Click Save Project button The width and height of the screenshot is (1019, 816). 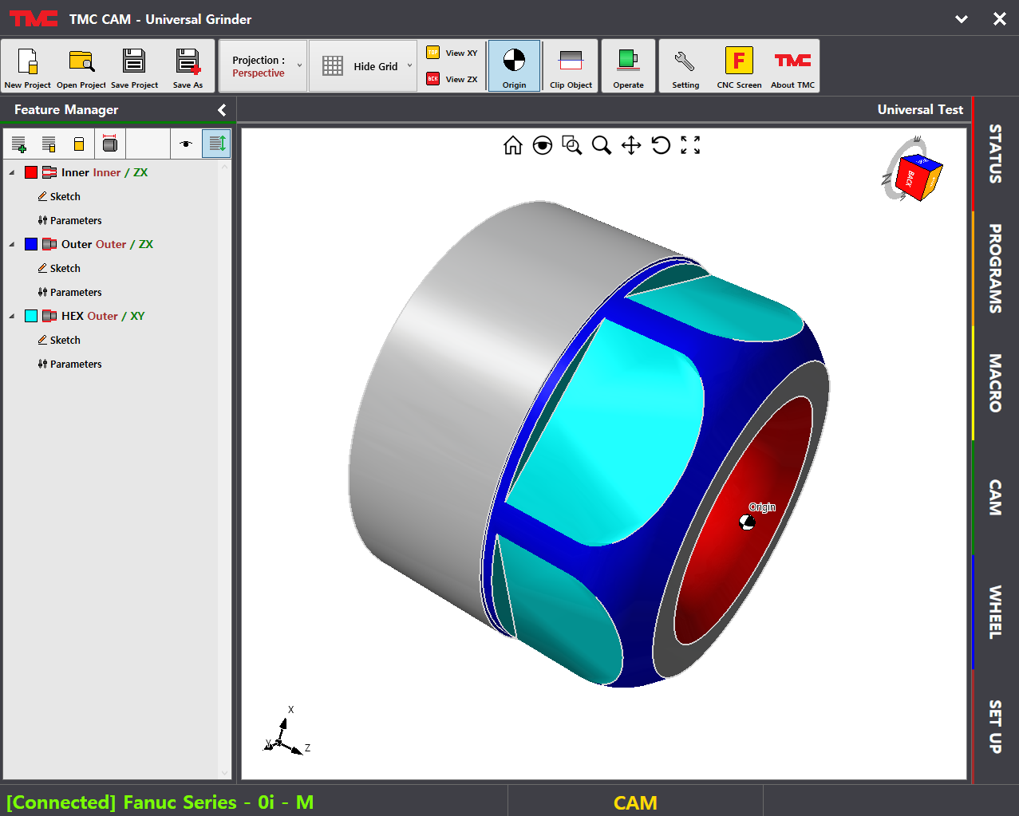pos(134,67)
